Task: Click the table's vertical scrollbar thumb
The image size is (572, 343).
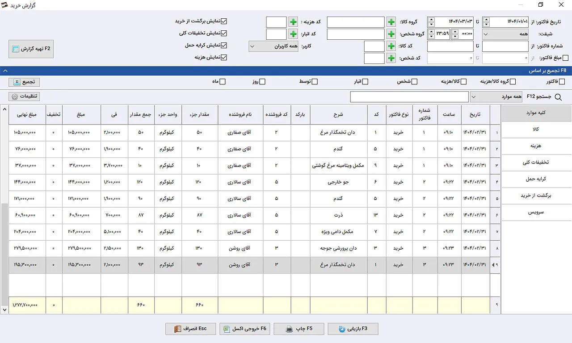Action: (4, 255)
